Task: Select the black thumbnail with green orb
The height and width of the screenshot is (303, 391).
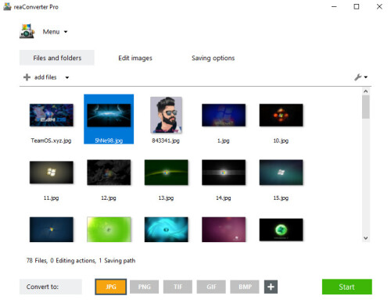Action: pos(281,230)
